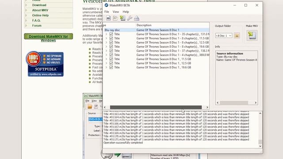Click the title list horizontal scrollbar thumb
Viewport: 283px width, 159px height.
[156, 107]
